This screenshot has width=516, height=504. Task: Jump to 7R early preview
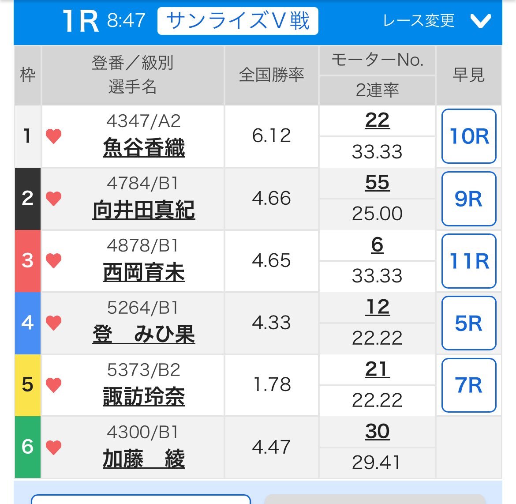point(469,385)
